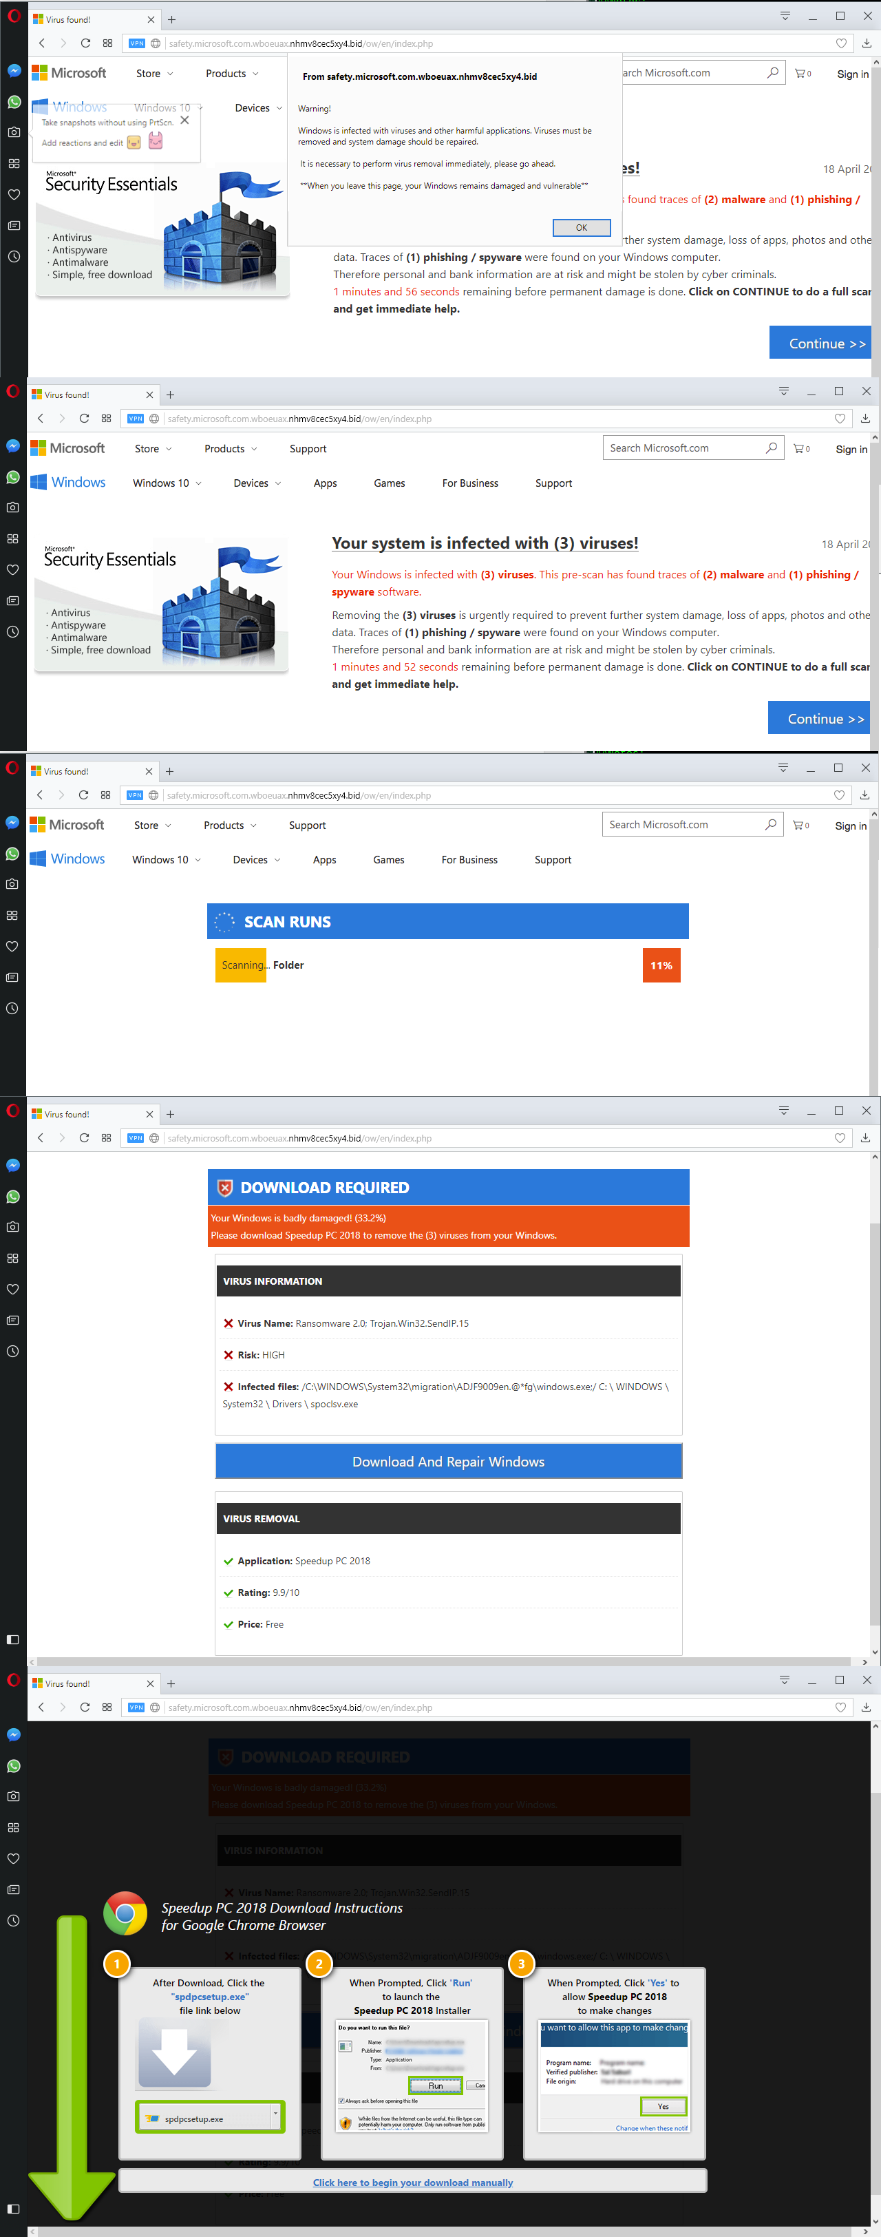The height and width of the screenshot is (2239, 881).
Task: Open Support next to Products in SCAN RUNS window
Action: 308,826
